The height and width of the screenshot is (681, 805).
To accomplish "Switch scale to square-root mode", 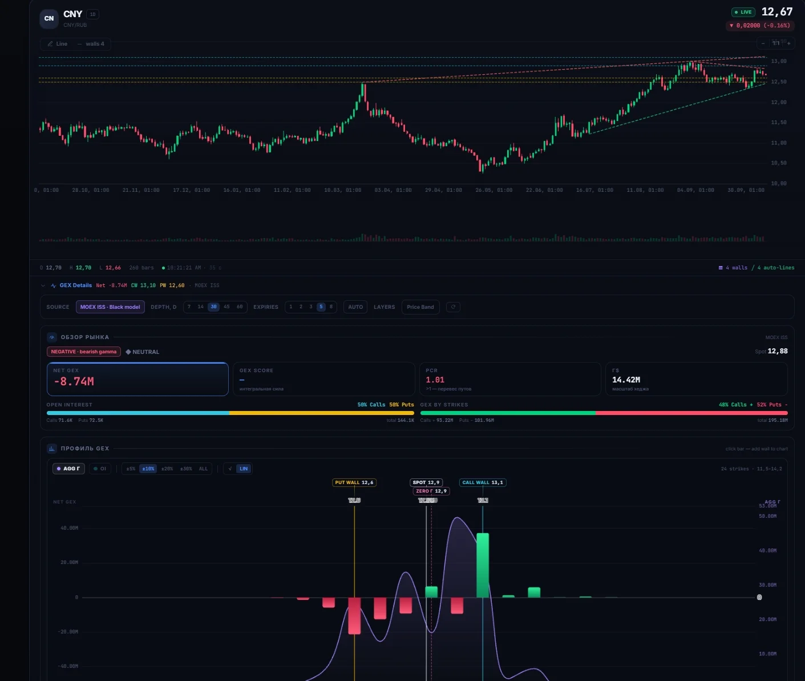I will (x=230, y=469).
